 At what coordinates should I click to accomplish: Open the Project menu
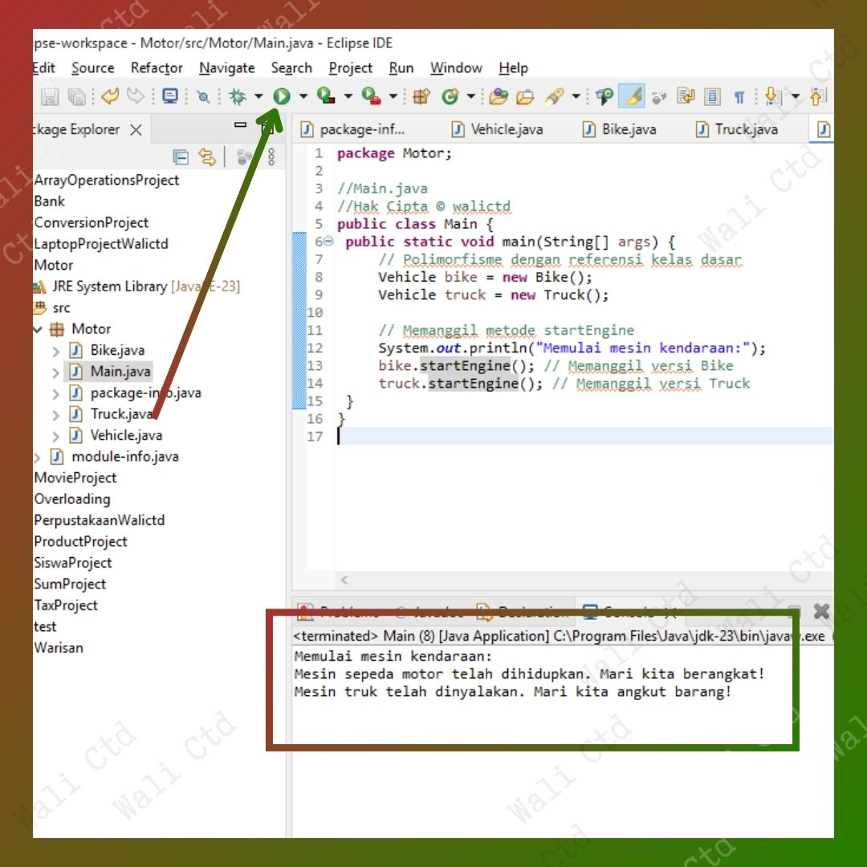tap(351, 68)
